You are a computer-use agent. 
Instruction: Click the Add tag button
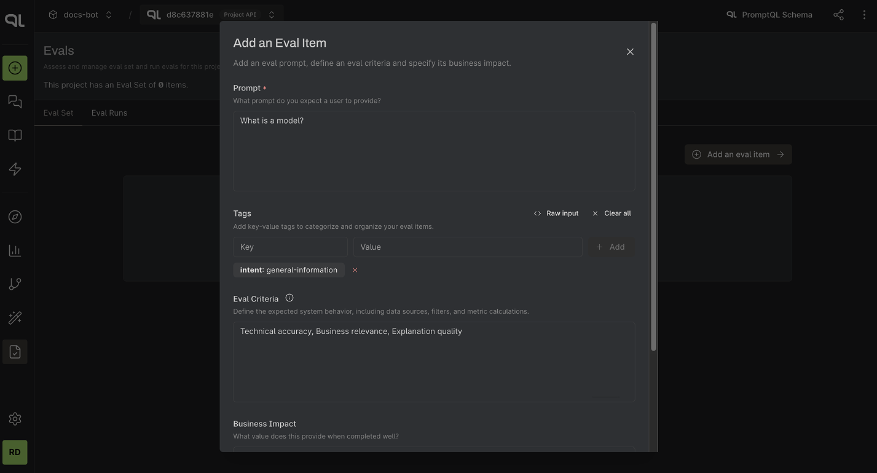[611, 247]
